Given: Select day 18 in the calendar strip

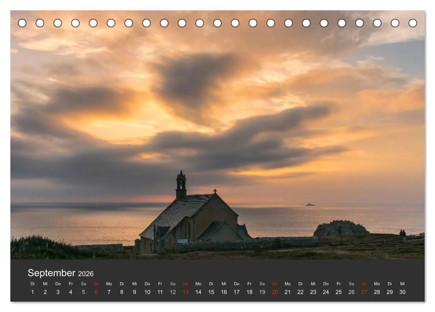Looking at the screenshot, I should click(250, 292).
